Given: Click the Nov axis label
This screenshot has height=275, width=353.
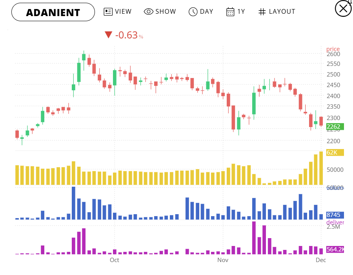Looking at the screenshot, I should tap(223, 260).
